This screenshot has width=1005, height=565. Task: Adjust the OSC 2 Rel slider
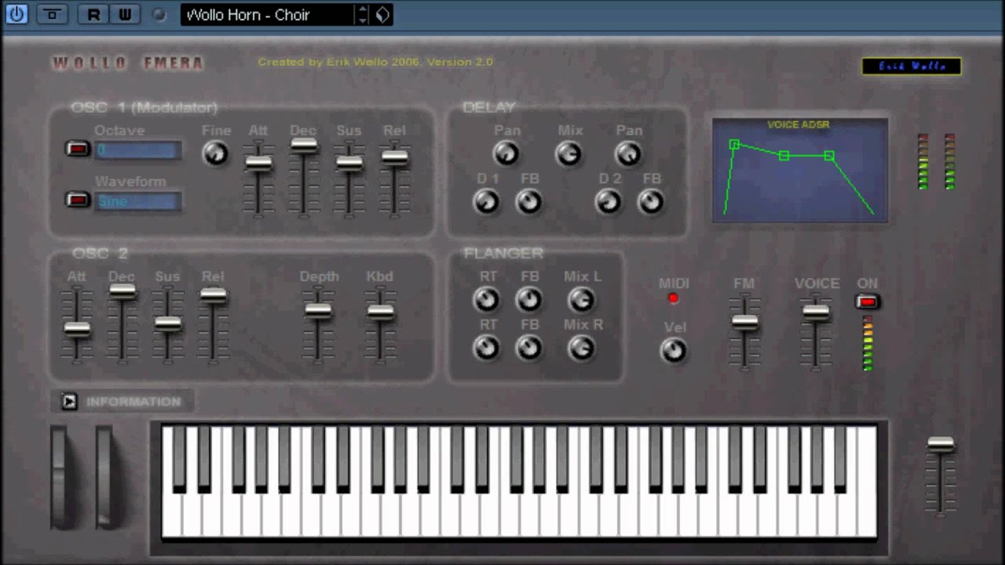tap(214, 295)
